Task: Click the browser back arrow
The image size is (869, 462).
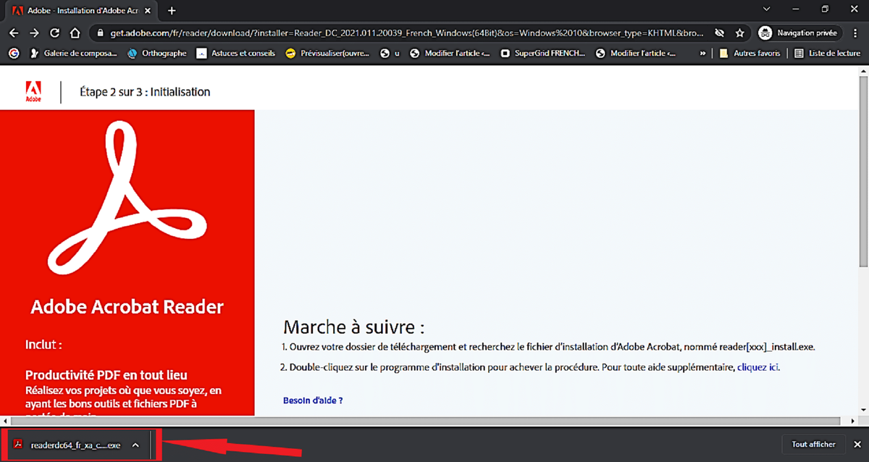Action: (x=14, y=33)
